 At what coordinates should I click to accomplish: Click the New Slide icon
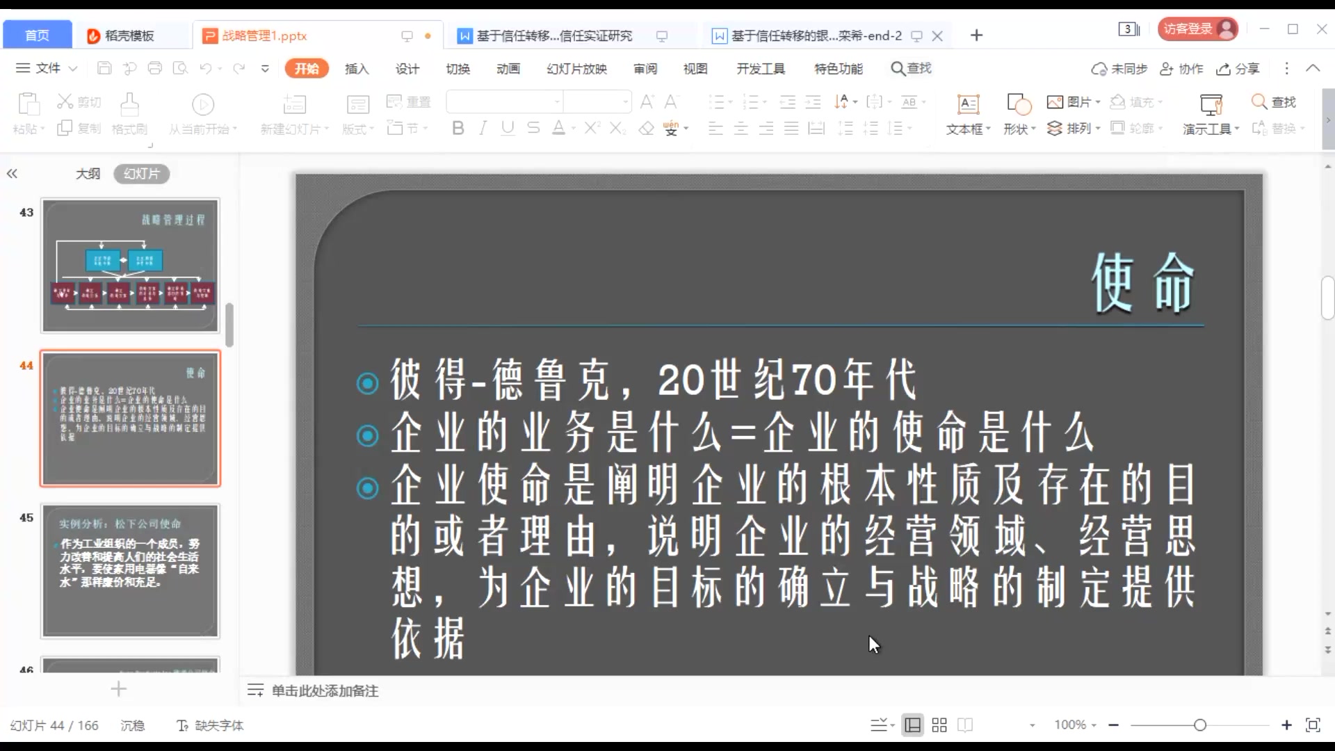click(294, 104)
